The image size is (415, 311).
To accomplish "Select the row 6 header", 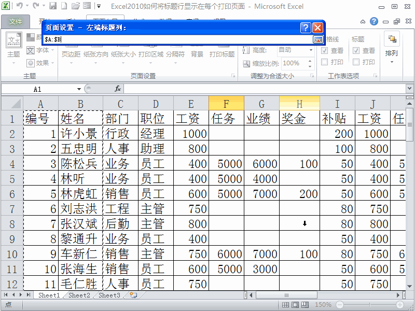I will point(12,193).
